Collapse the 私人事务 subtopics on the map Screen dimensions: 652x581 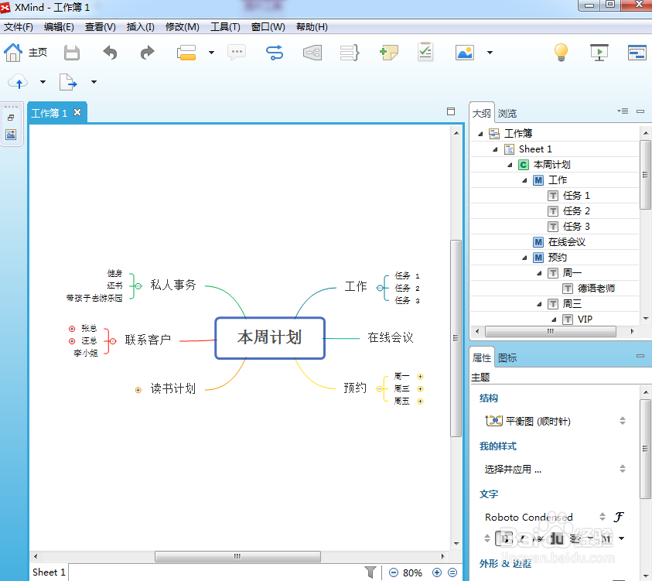[x=138, y=285]
